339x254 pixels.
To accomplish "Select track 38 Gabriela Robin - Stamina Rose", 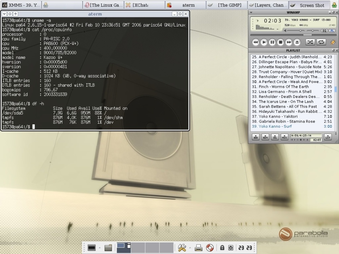I will pyautogui.click(x=292, y=122).
